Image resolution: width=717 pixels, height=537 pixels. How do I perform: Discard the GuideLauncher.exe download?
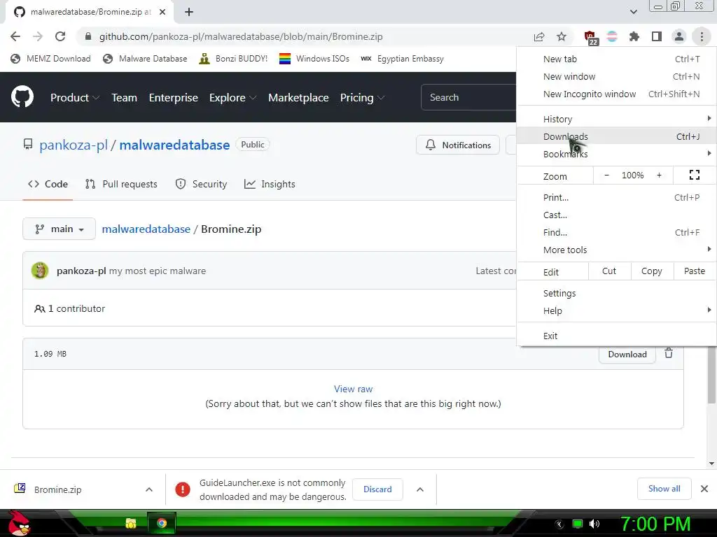point(377,489)
